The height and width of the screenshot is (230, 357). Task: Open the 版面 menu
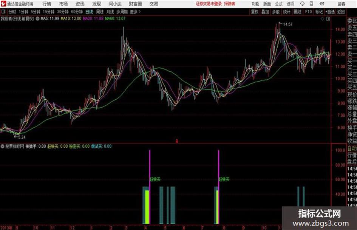[267, 4]
